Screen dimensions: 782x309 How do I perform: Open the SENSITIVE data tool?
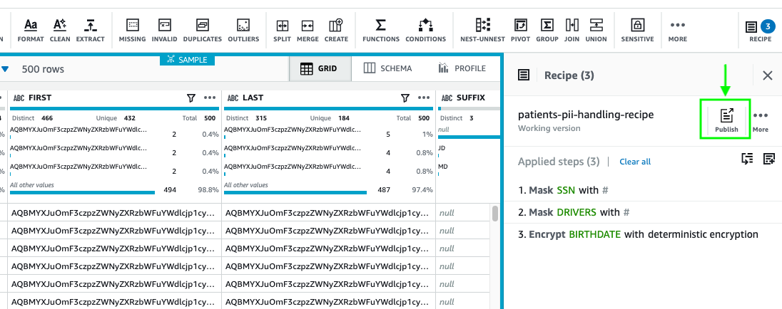(x=637, y=31)
